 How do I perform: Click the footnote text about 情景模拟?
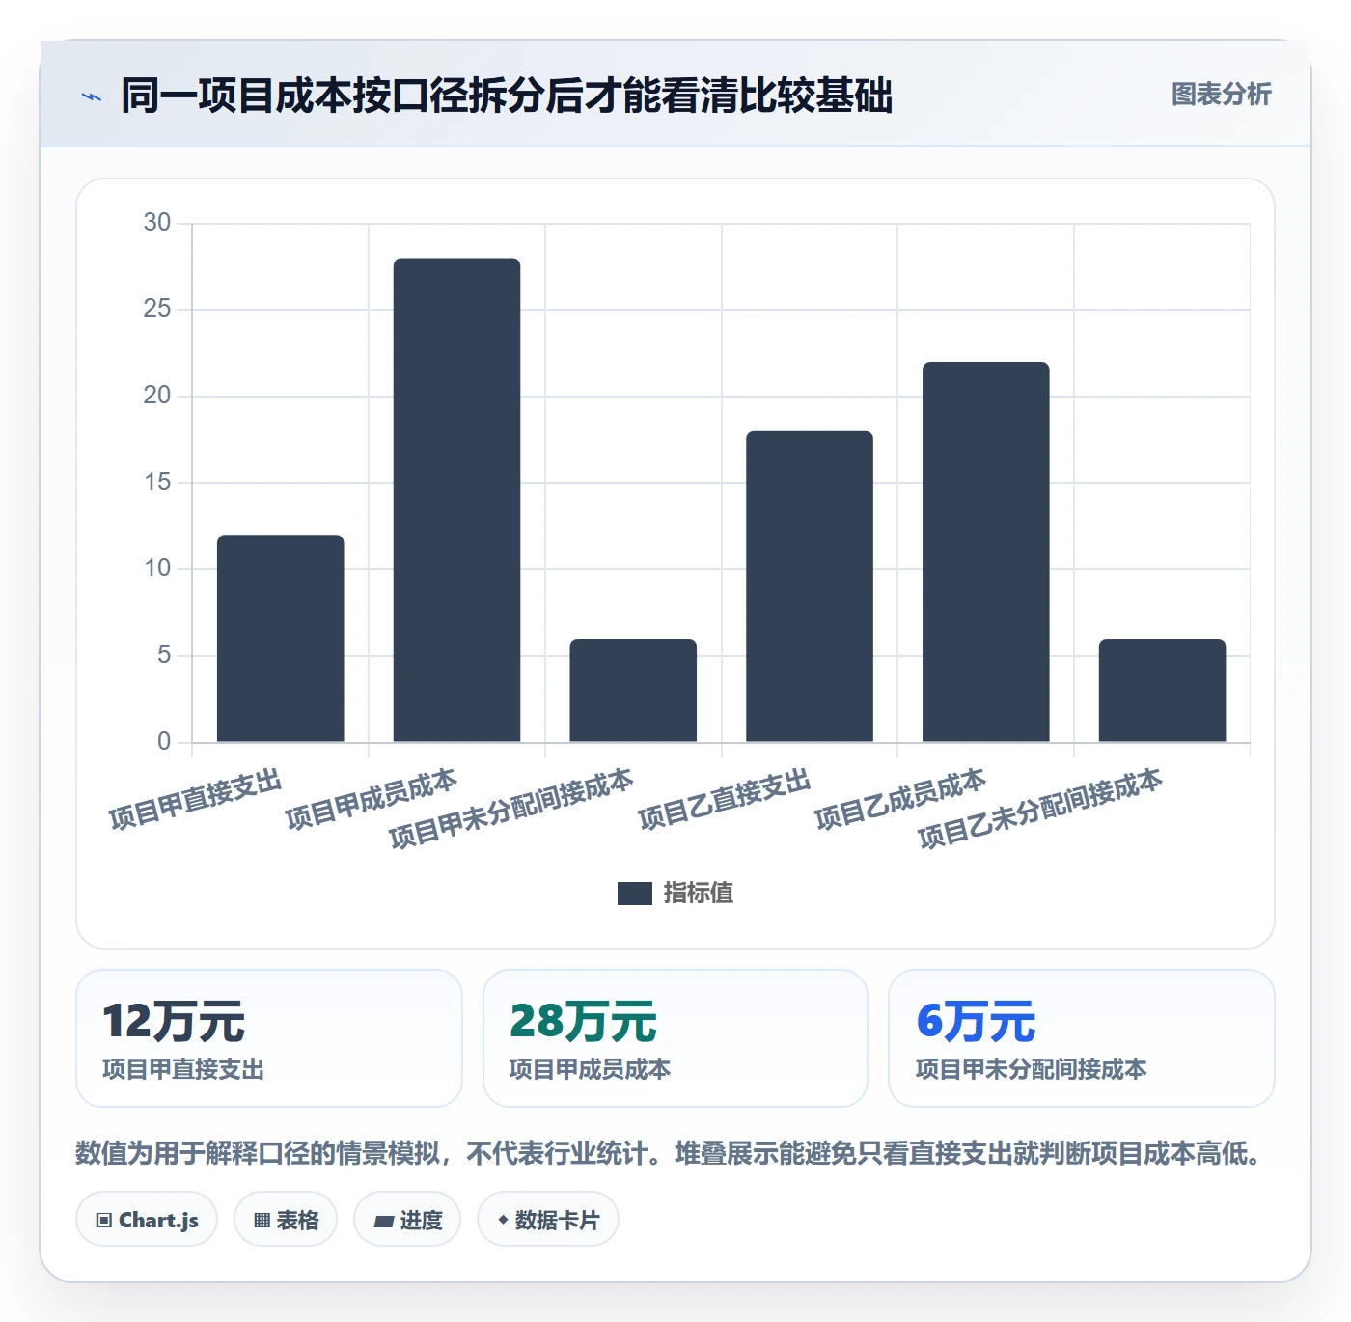click(671, 1153)
